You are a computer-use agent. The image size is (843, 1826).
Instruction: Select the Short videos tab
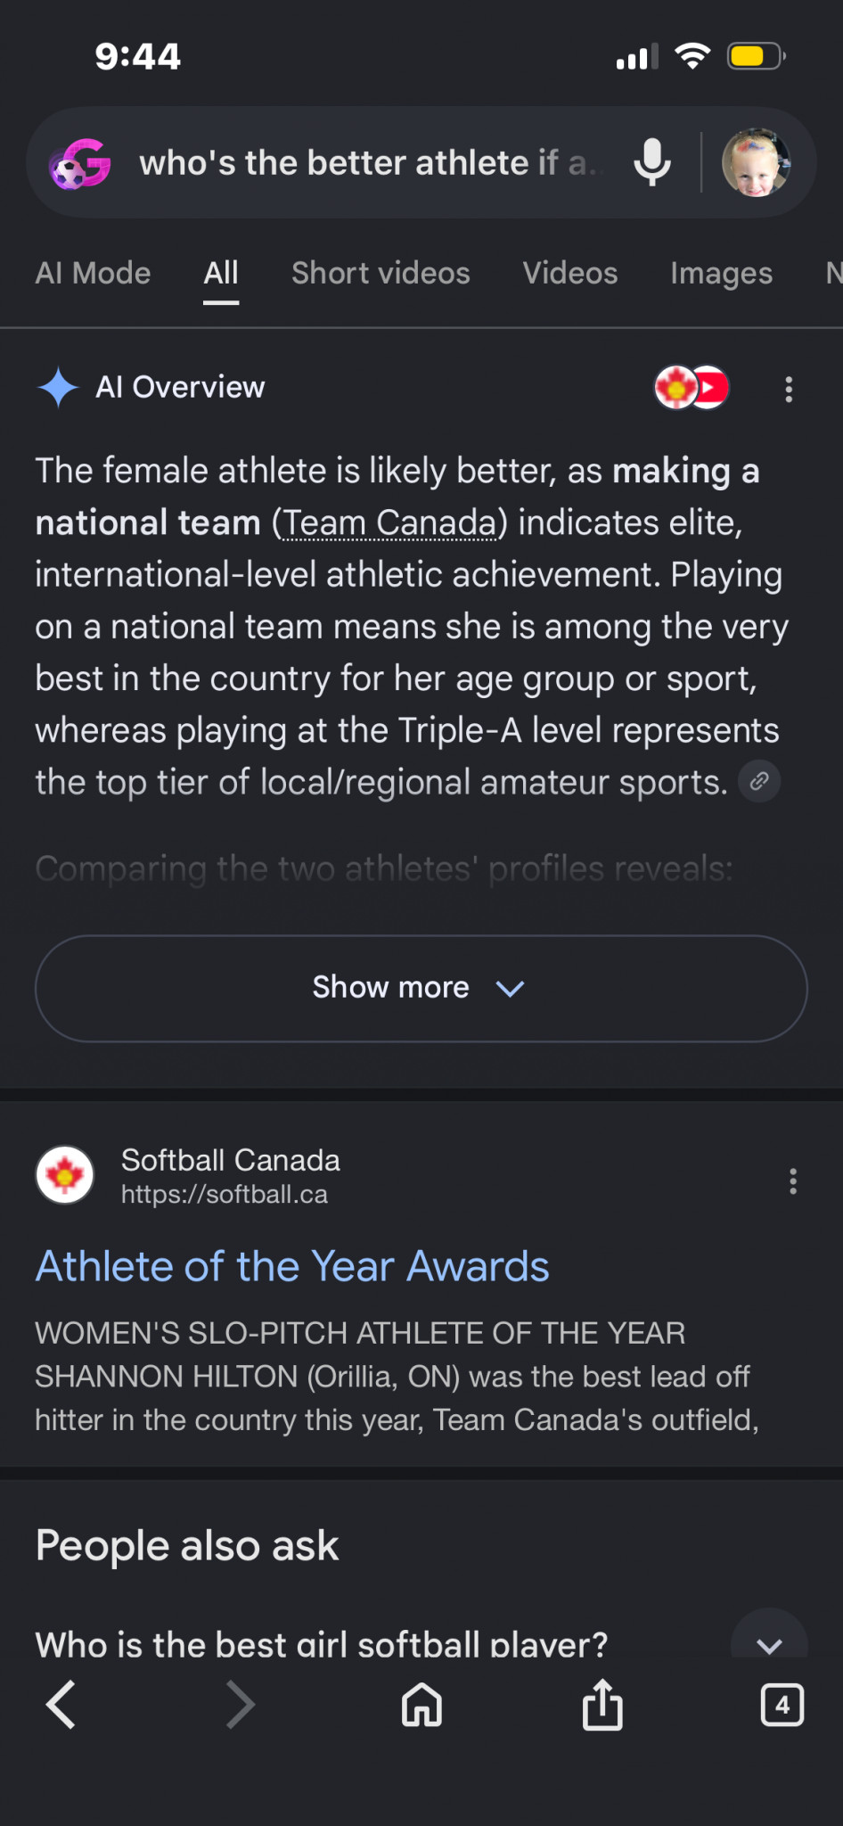click(381, 273)
